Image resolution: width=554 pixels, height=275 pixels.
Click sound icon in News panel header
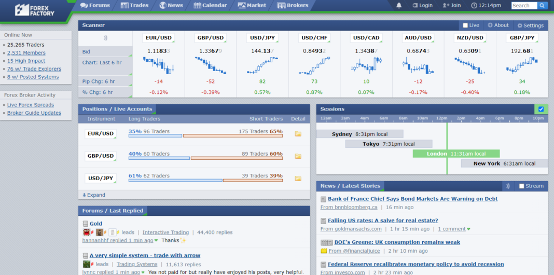[x=508, y=186]
